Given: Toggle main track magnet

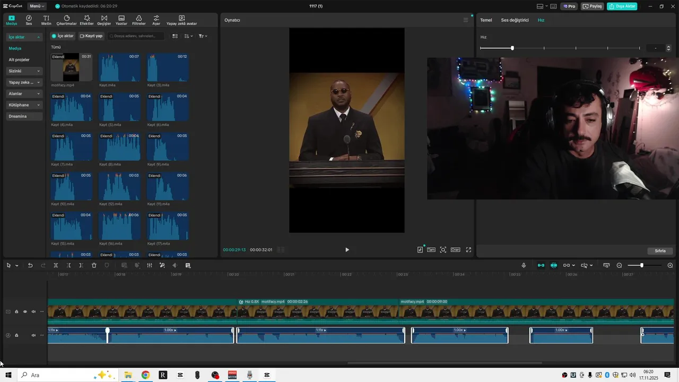Looking at the screenshot, I should (541, 265).
